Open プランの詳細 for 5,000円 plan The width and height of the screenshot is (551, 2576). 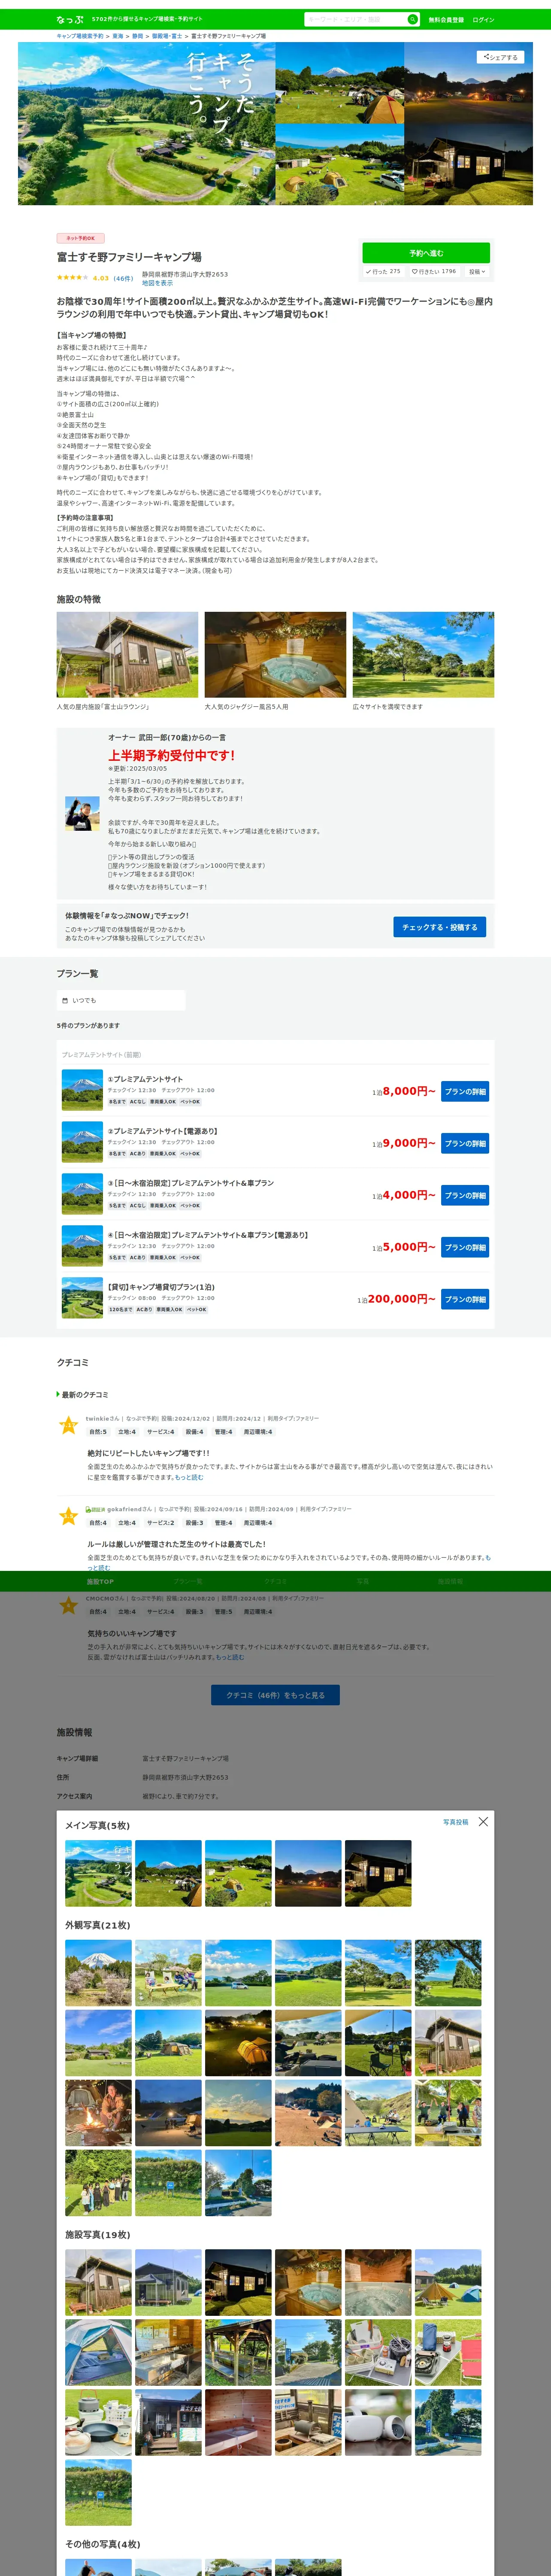click(x=465, y=1247)
